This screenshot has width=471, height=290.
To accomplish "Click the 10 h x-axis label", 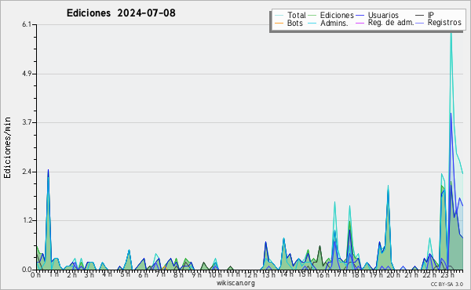I will click(215, 274).
